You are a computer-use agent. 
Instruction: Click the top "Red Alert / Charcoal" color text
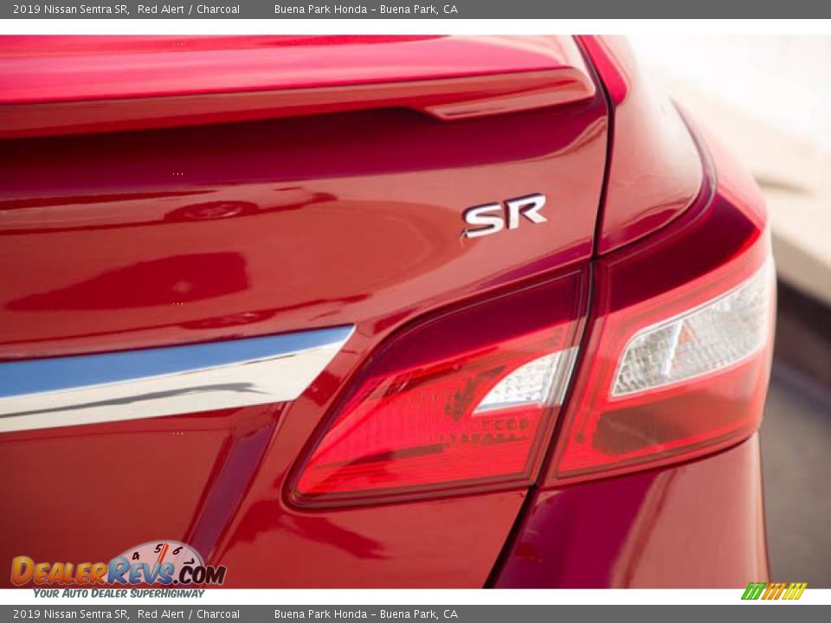coord(188,10)
